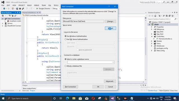Expand References node in Solution Explorer
This screenshot has height=101, width=179.
point(152,29)
